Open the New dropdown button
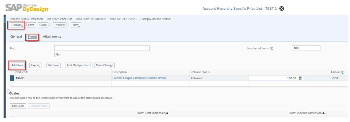350x122 pixels. tap(76, 25)
